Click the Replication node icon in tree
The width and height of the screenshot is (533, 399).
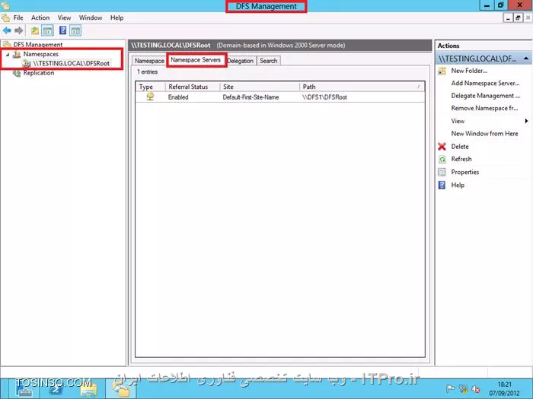17,73
